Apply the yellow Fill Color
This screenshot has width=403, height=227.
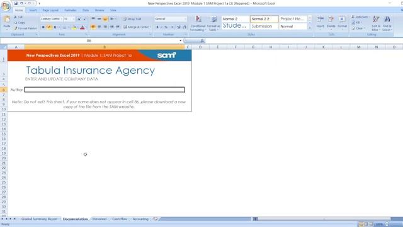[74, 27]
